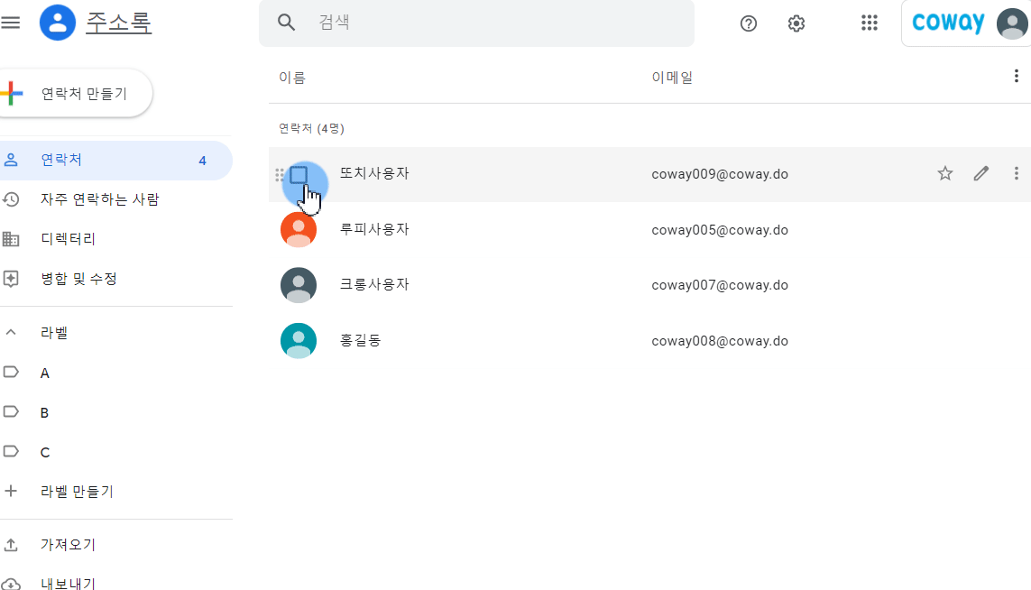Tick the checkbox for 또치사용자

(299, 175)
